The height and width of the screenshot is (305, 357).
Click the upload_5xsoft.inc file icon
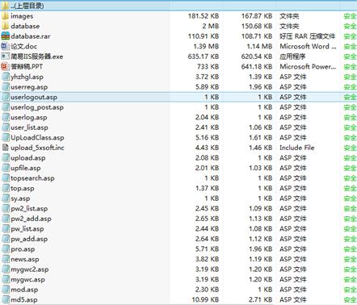(x=6, y=148)
